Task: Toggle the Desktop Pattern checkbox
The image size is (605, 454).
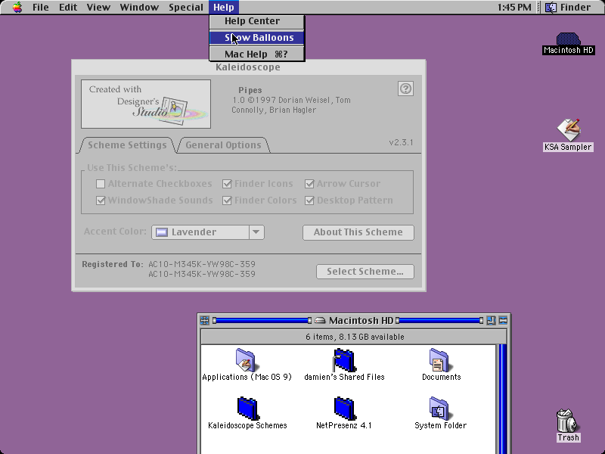Action: click(x=309, y=201)
